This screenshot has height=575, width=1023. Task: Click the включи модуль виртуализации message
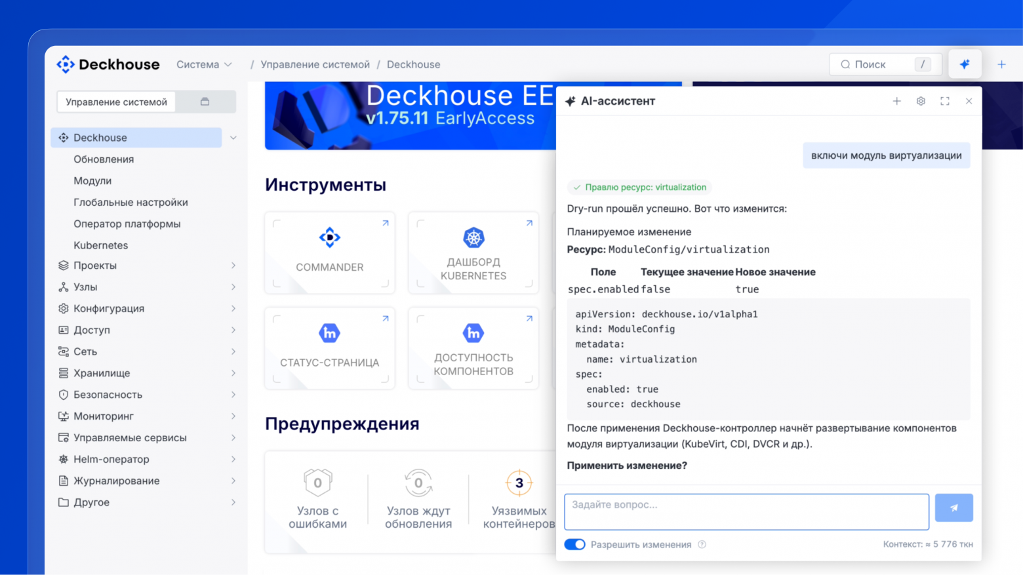tap(886, 155)
